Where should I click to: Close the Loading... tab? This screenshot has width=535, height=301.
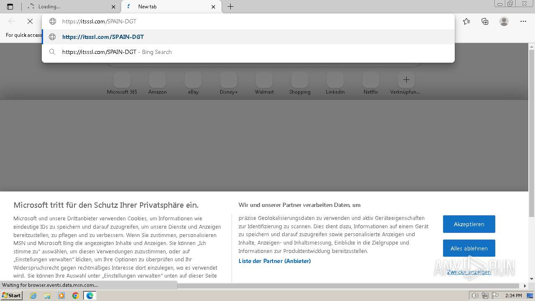click(x=114, y=7)
